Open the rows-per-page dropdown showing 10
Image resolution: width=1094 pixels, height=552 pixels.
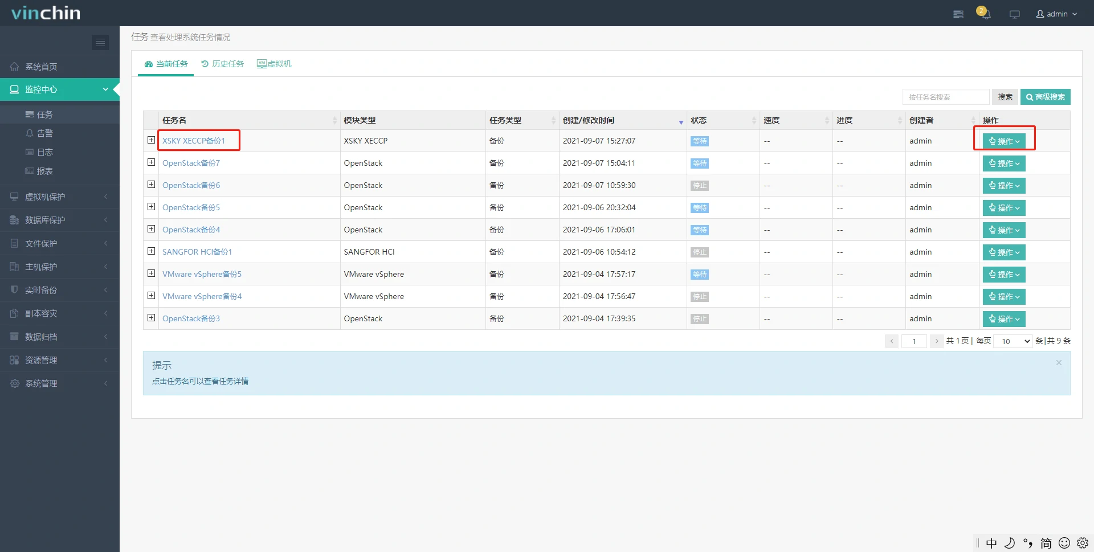pyautogui.click(x=1013, y=341)
